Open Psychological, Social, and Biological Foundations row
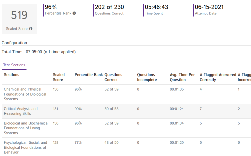This screenshot has height=156, width=251. pyautogui.click(x=25, y=147)
